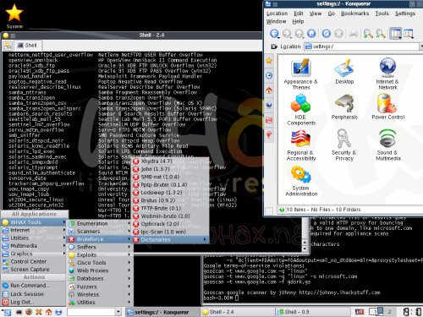Image resolution: width=423 pixels, height=317 pixels.
Task: Toggle the red folder tab in Konqueror sidebar
Action: click(269, 120)
